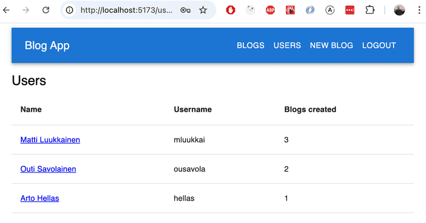
Task: Open the Chrome three-dot menu
Action: 419,10
